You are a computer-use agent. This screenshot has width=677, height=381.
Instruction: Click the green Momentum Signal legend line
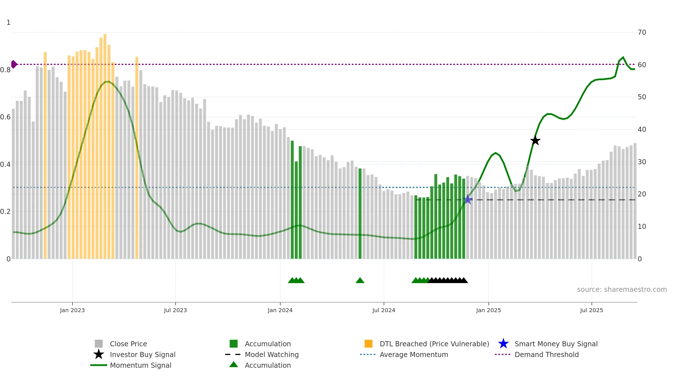click(x=99, y=365)
